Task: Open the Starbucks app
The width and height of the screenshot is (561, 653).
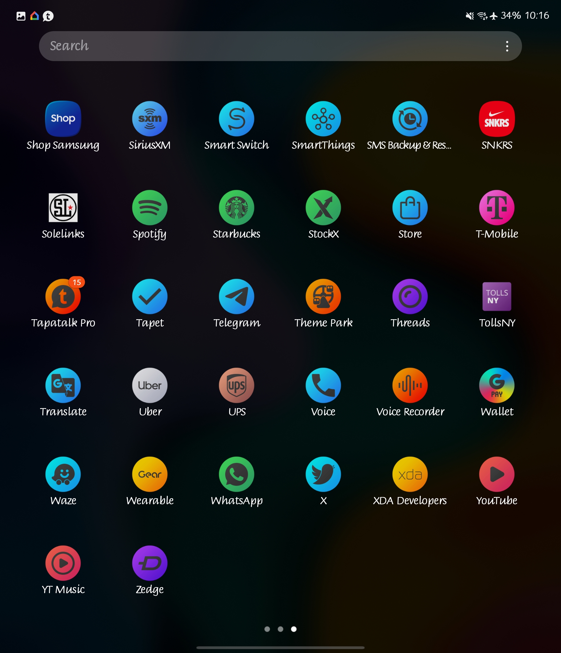Action: click(x=236, y=208)
